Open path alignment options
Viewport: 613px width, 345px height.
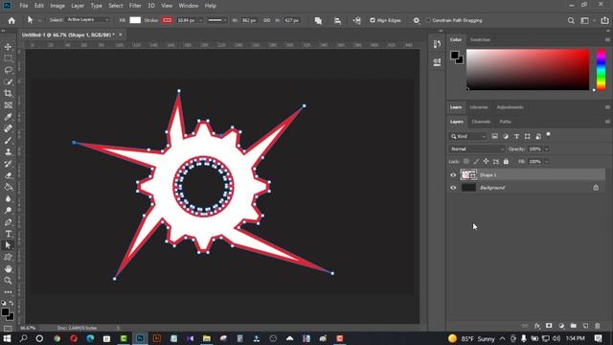(337, 20)
